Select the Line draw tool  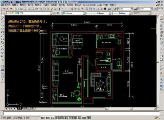(x=3, y=19)
